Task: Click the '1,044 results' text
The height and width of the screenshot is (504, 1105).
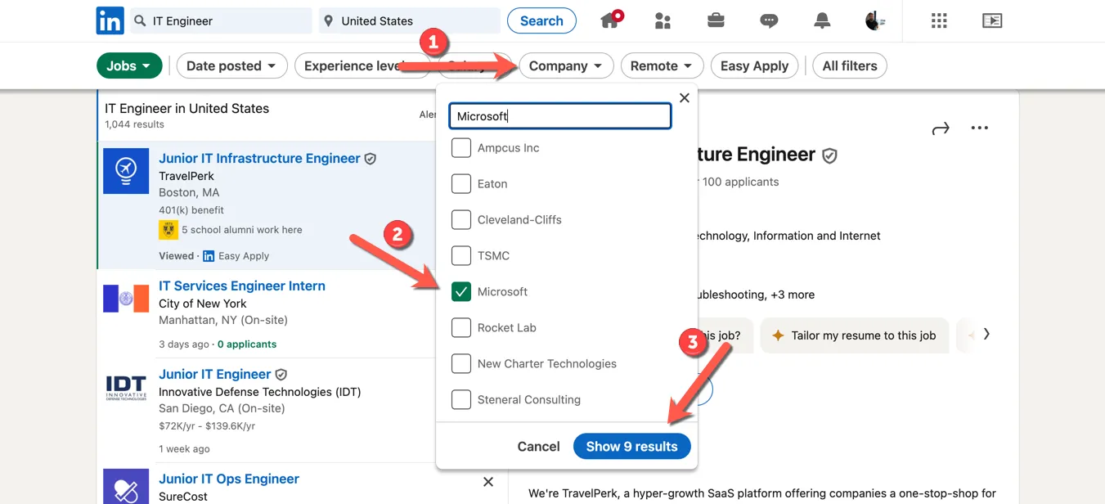Action: tap(135, 124)
